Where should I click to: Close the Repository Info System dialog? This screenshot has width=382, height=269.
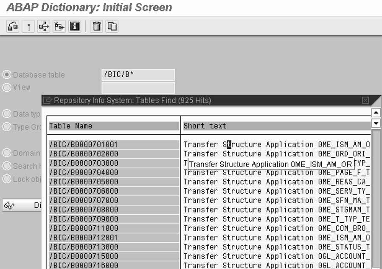[x=365, y=100]
